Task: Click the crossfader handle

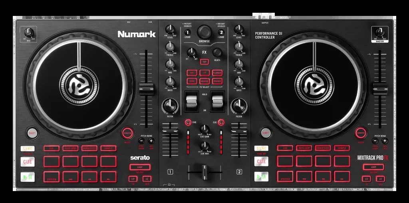Action: 205,172
